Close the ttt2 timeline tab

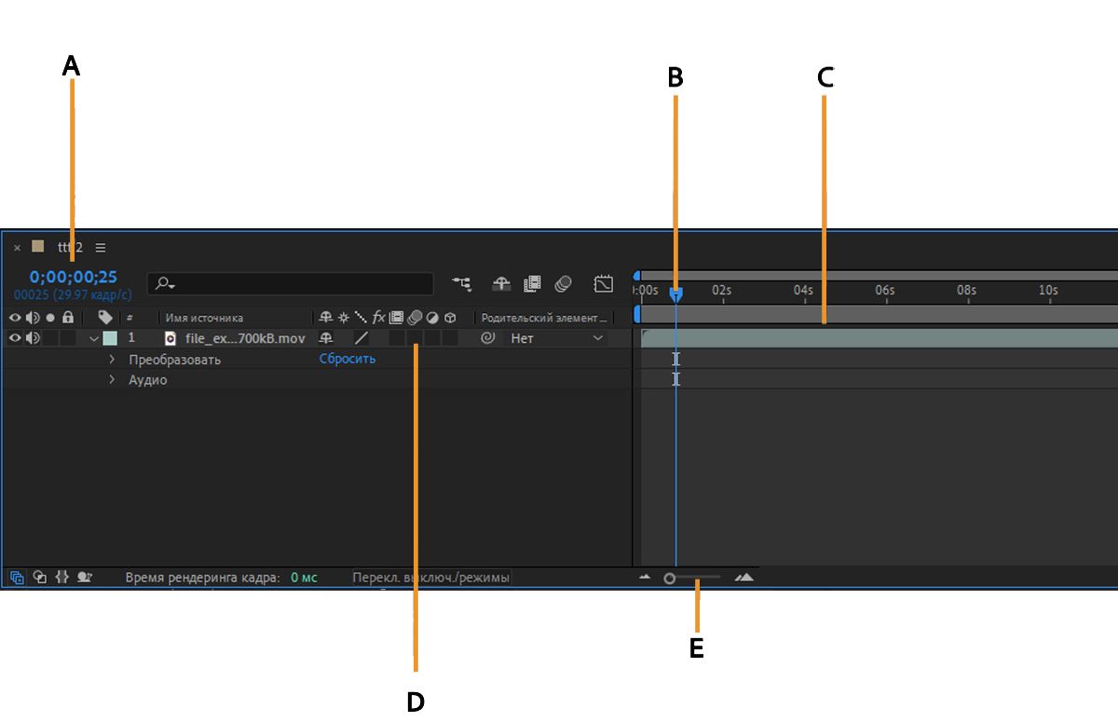pos(17,248)
